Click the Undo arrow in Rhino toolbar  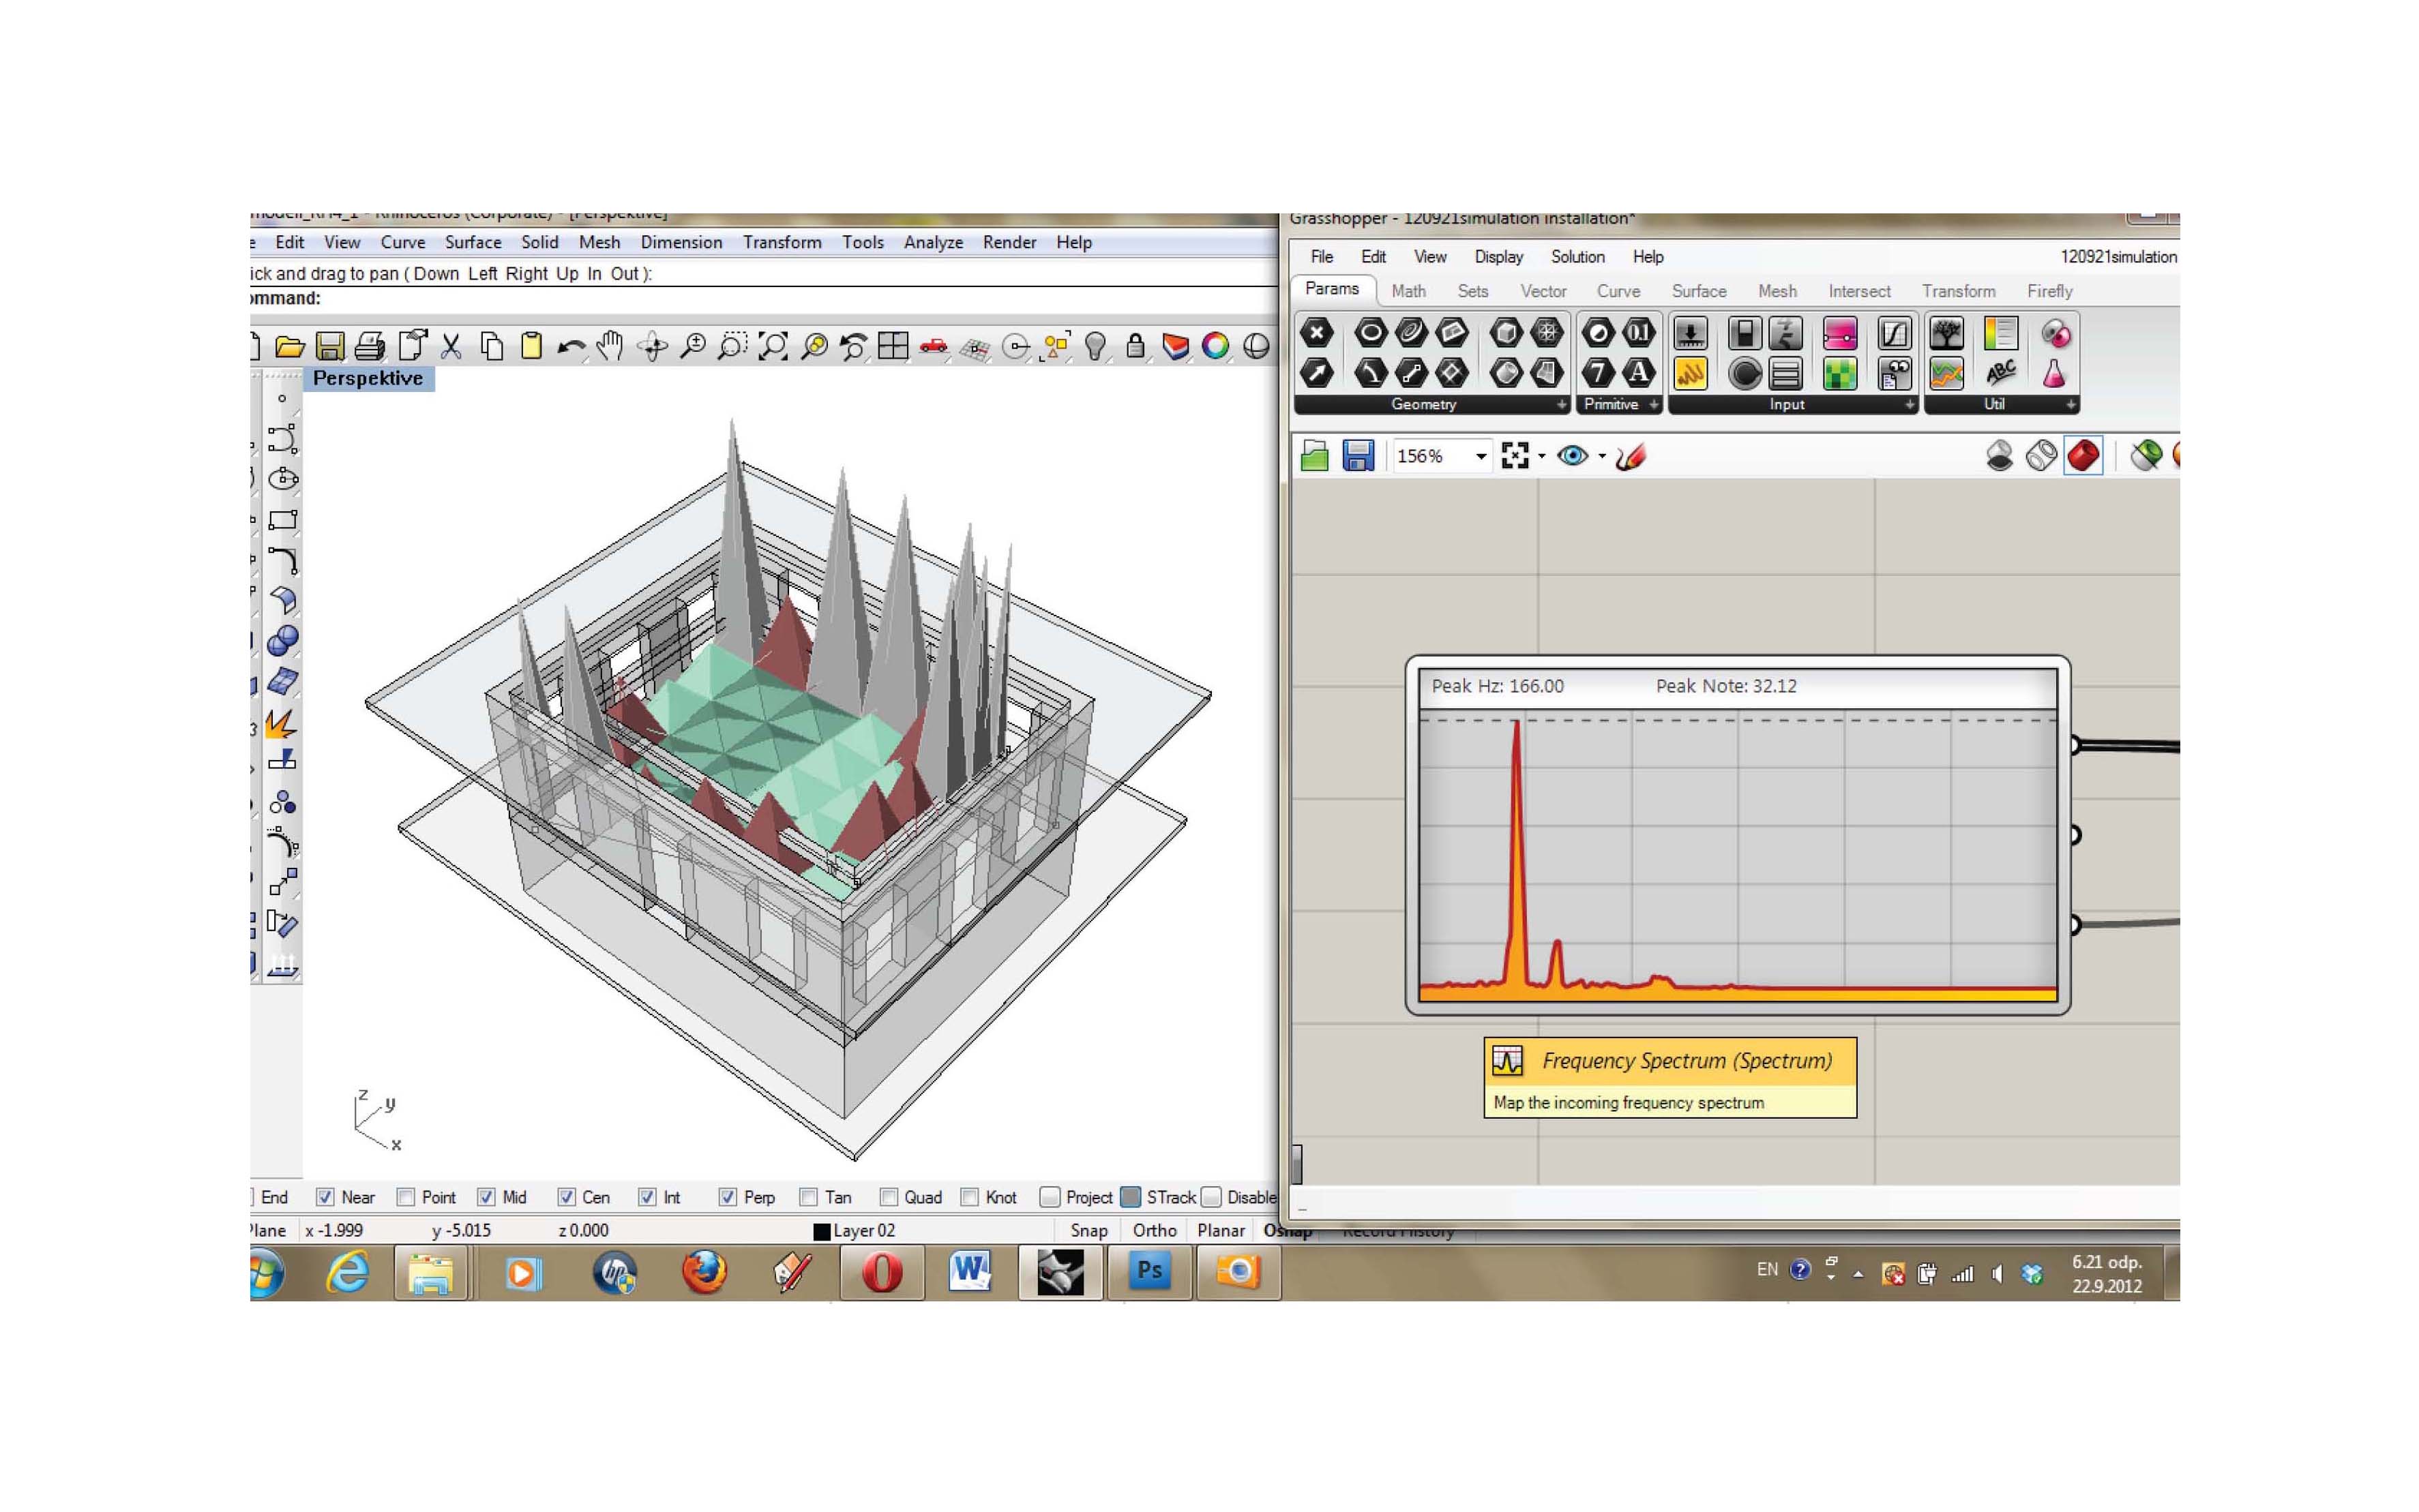coord(572,348)
